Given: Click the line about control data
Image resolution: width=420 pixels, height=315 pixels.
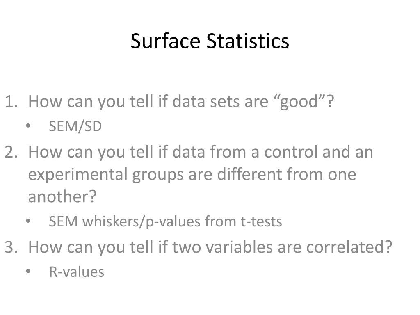Looking at the screenshot, I should [x=201, y=152].
